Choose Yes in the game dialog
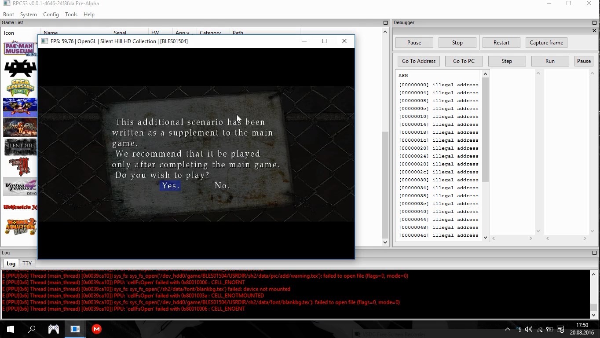 tap(170, 186)
